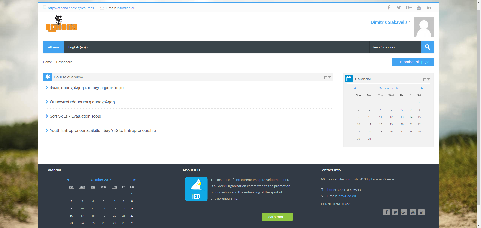This screenshot has width=481, height=228.
Task: Click the magnifier search button
Action: (x=427, y=47)
